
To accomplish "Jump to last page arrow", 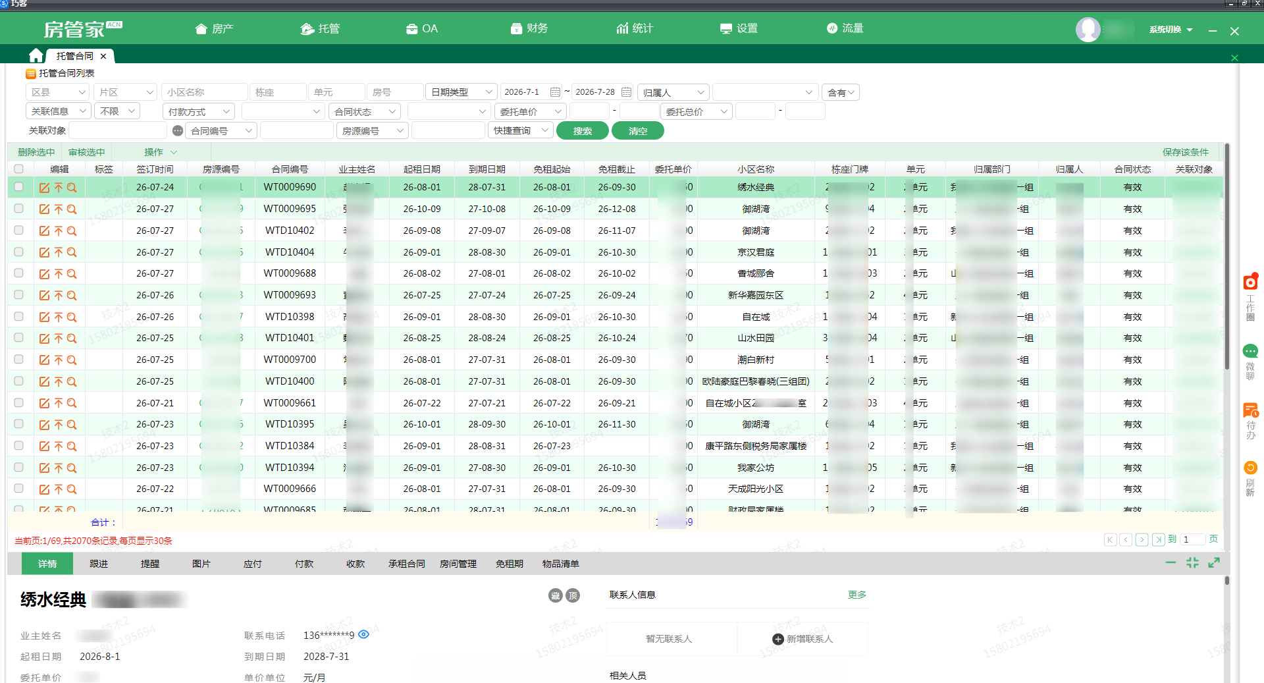I will 1158,539.
